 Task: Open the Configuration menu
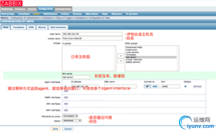[x=46, y=9]
